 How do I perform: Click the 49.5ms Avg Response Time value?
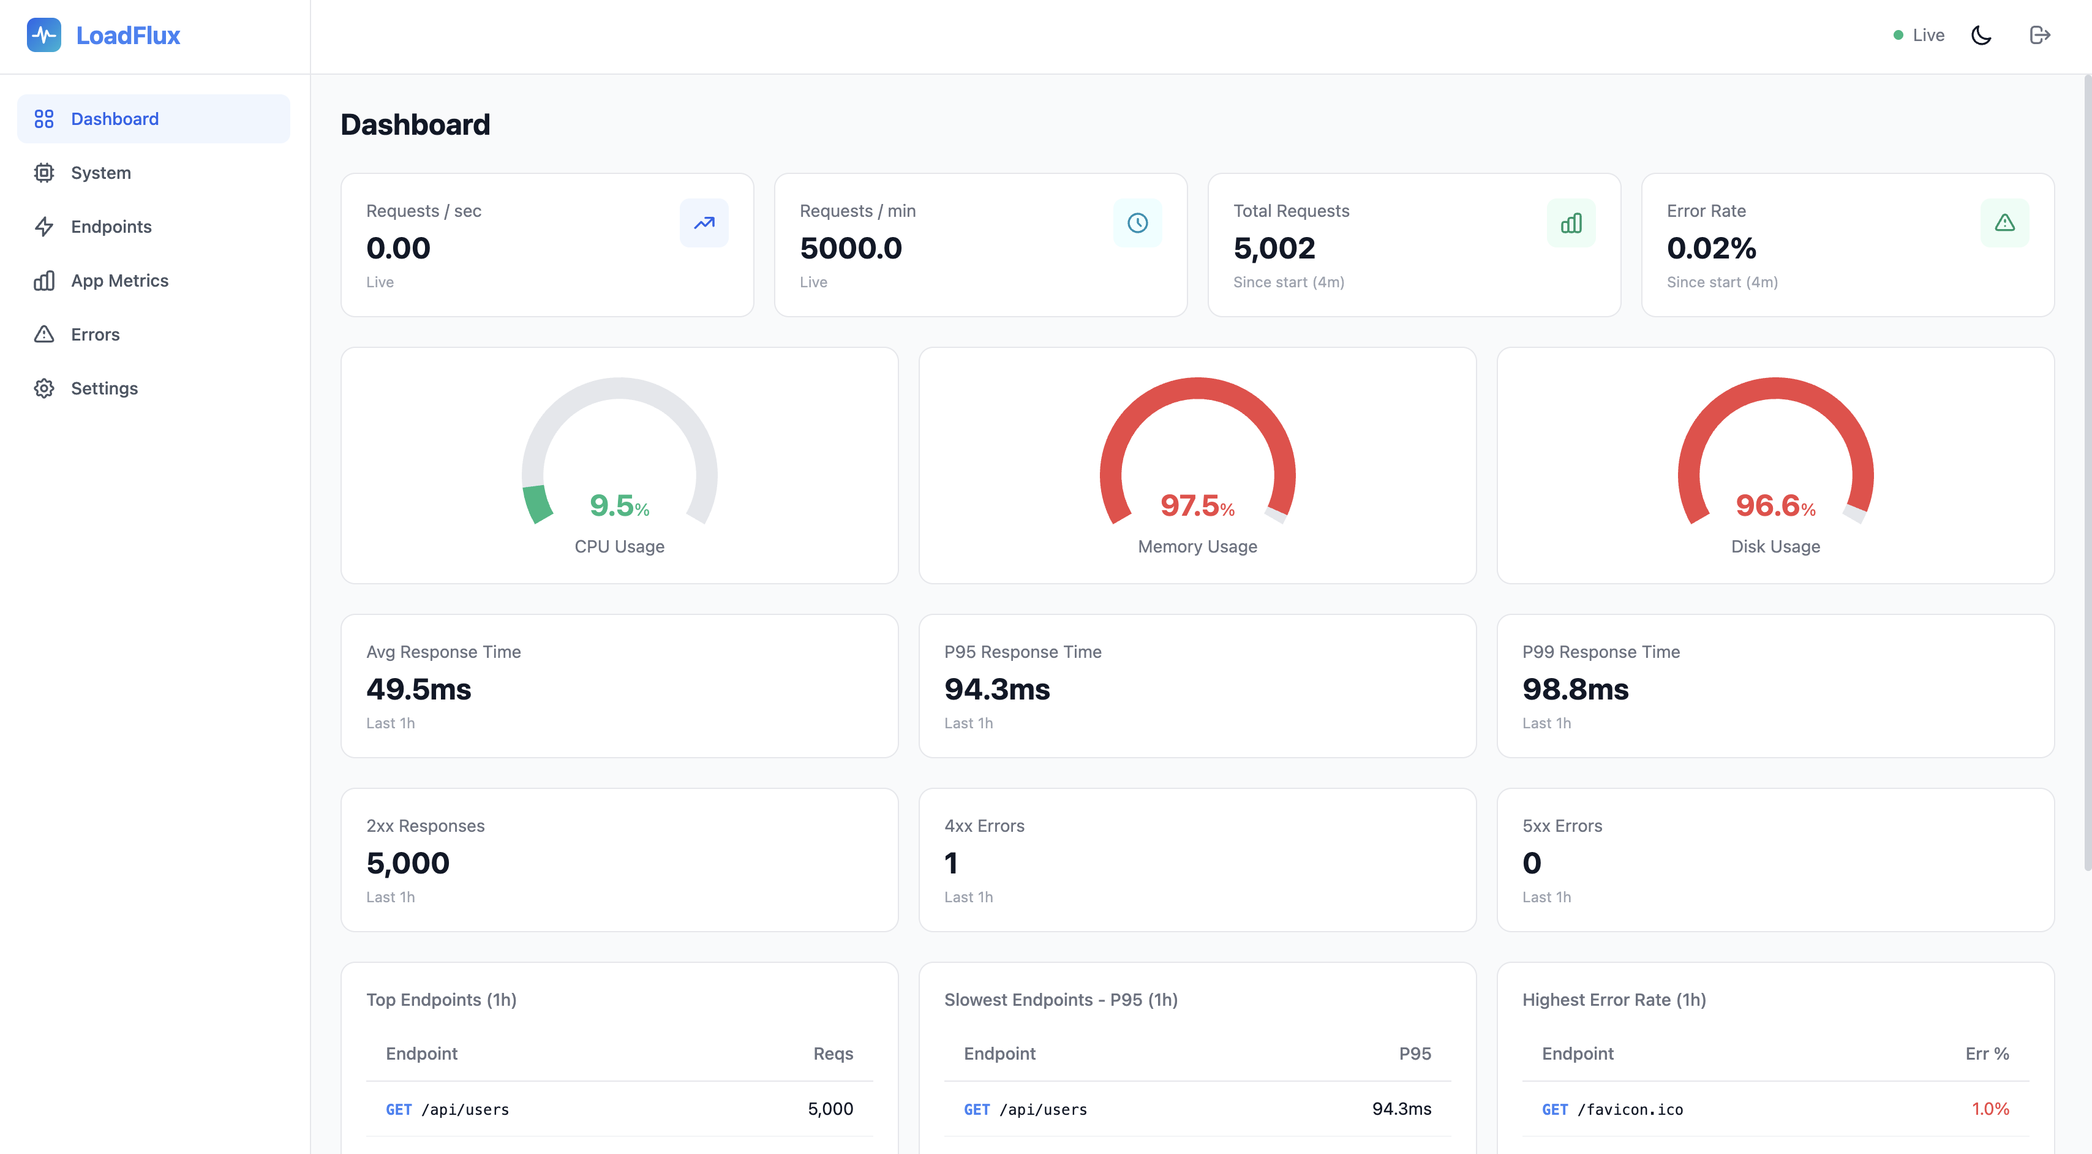pyautogui.click(x=419, y=690)
